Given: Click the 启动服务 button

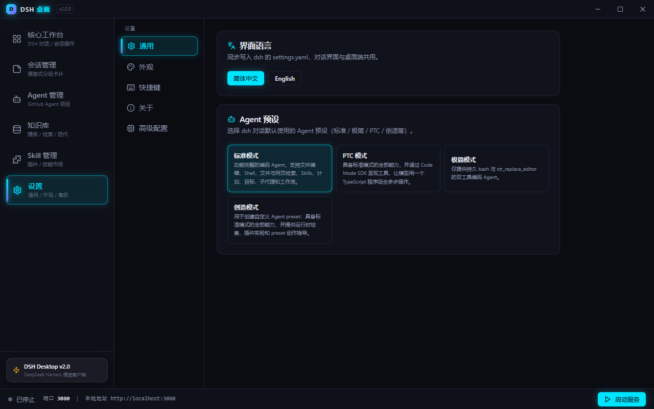Looking at the screenshot, I should 622,399.
